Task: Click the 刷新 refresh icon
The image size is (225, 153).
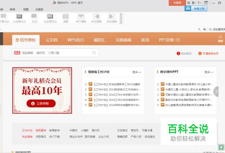Action: click(x=220, y=39)
